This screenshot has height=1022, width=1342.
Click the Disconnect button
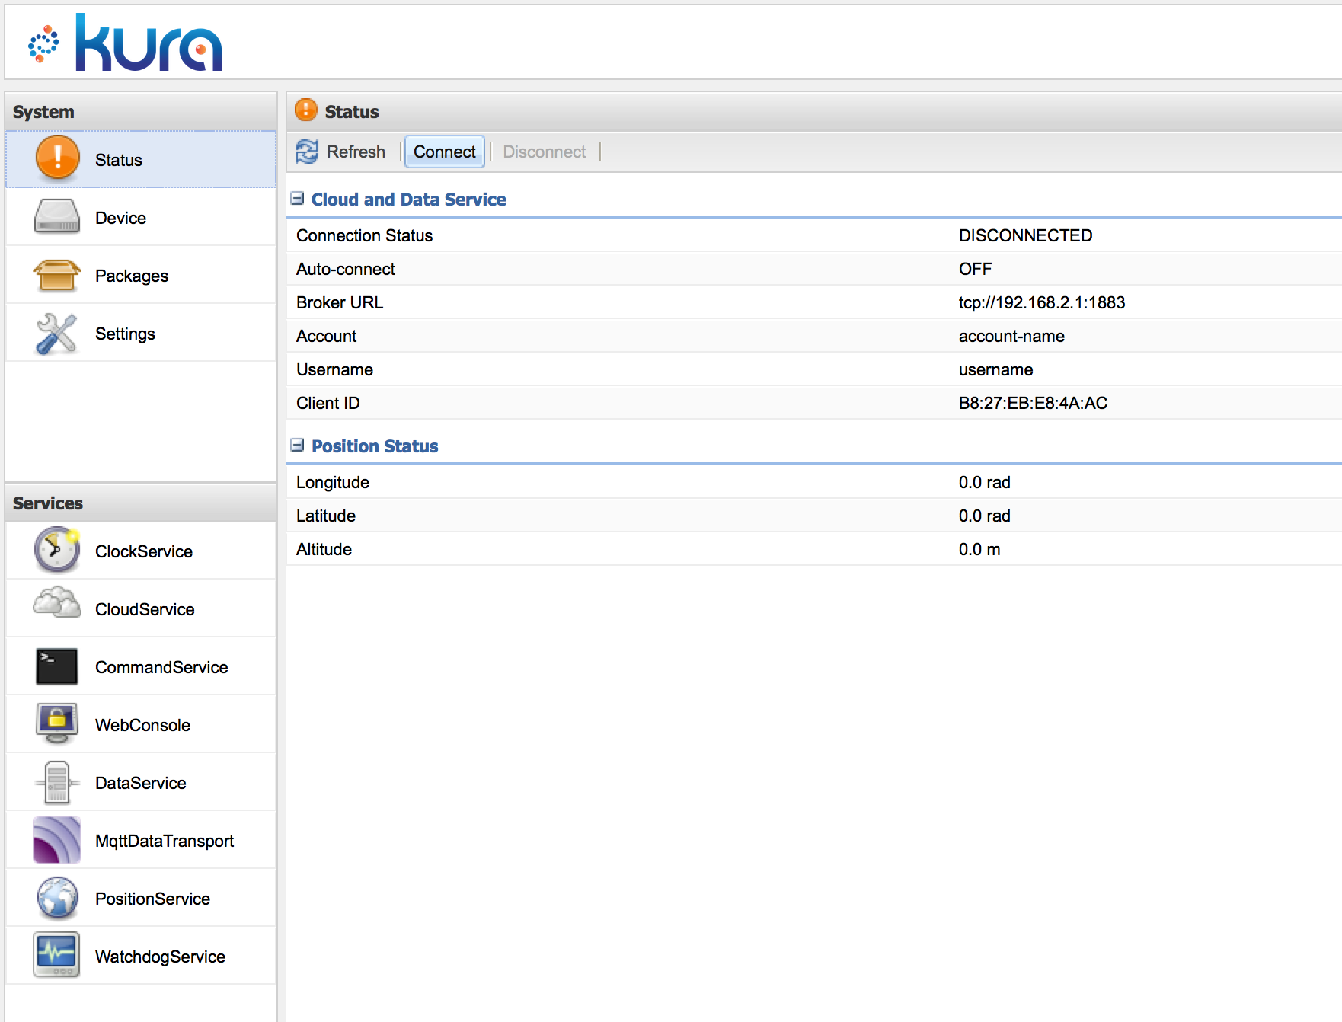coord(544,152)
